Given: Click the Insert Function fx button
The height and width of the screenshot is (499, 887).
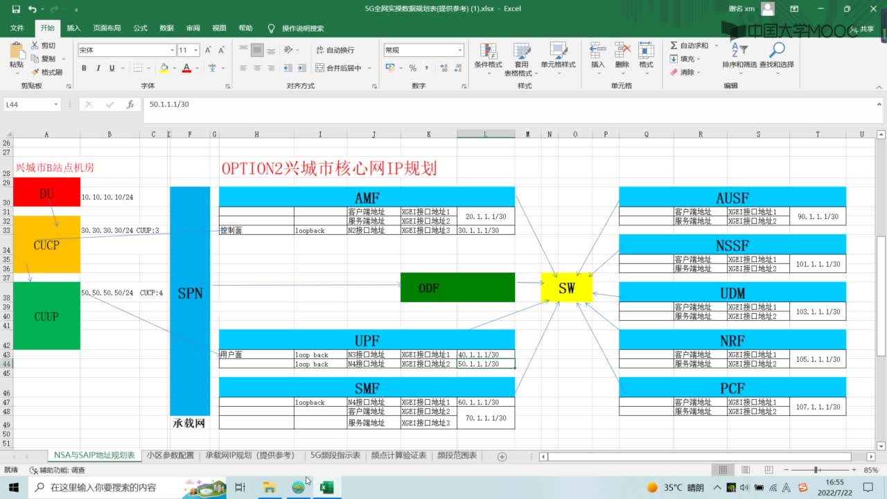Looking at the screenshot, I should (130, 104).
